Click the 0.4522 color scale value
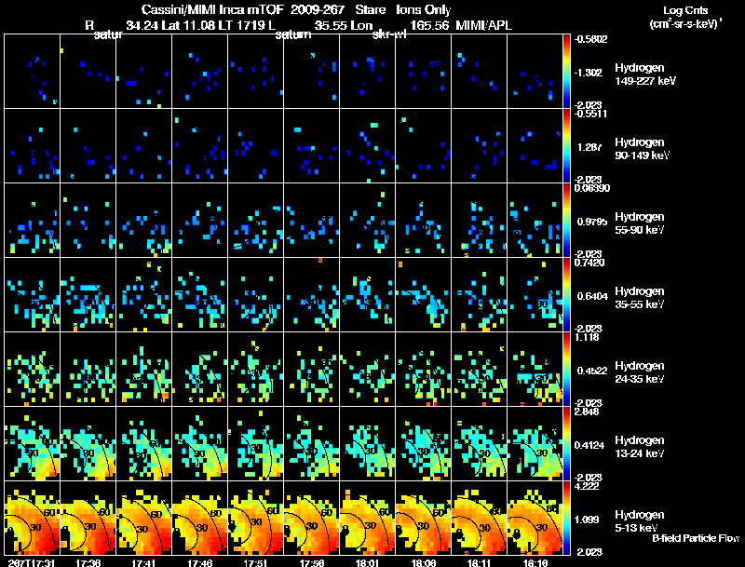This screenshot has width=745, height=567. [592, 371]
